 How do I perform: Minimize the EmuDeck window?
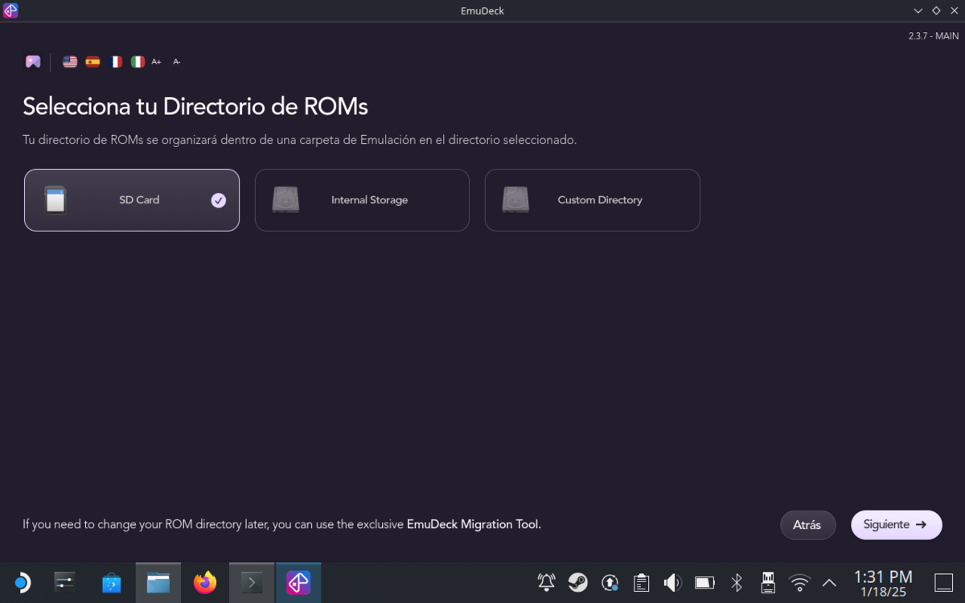point(918,10)
